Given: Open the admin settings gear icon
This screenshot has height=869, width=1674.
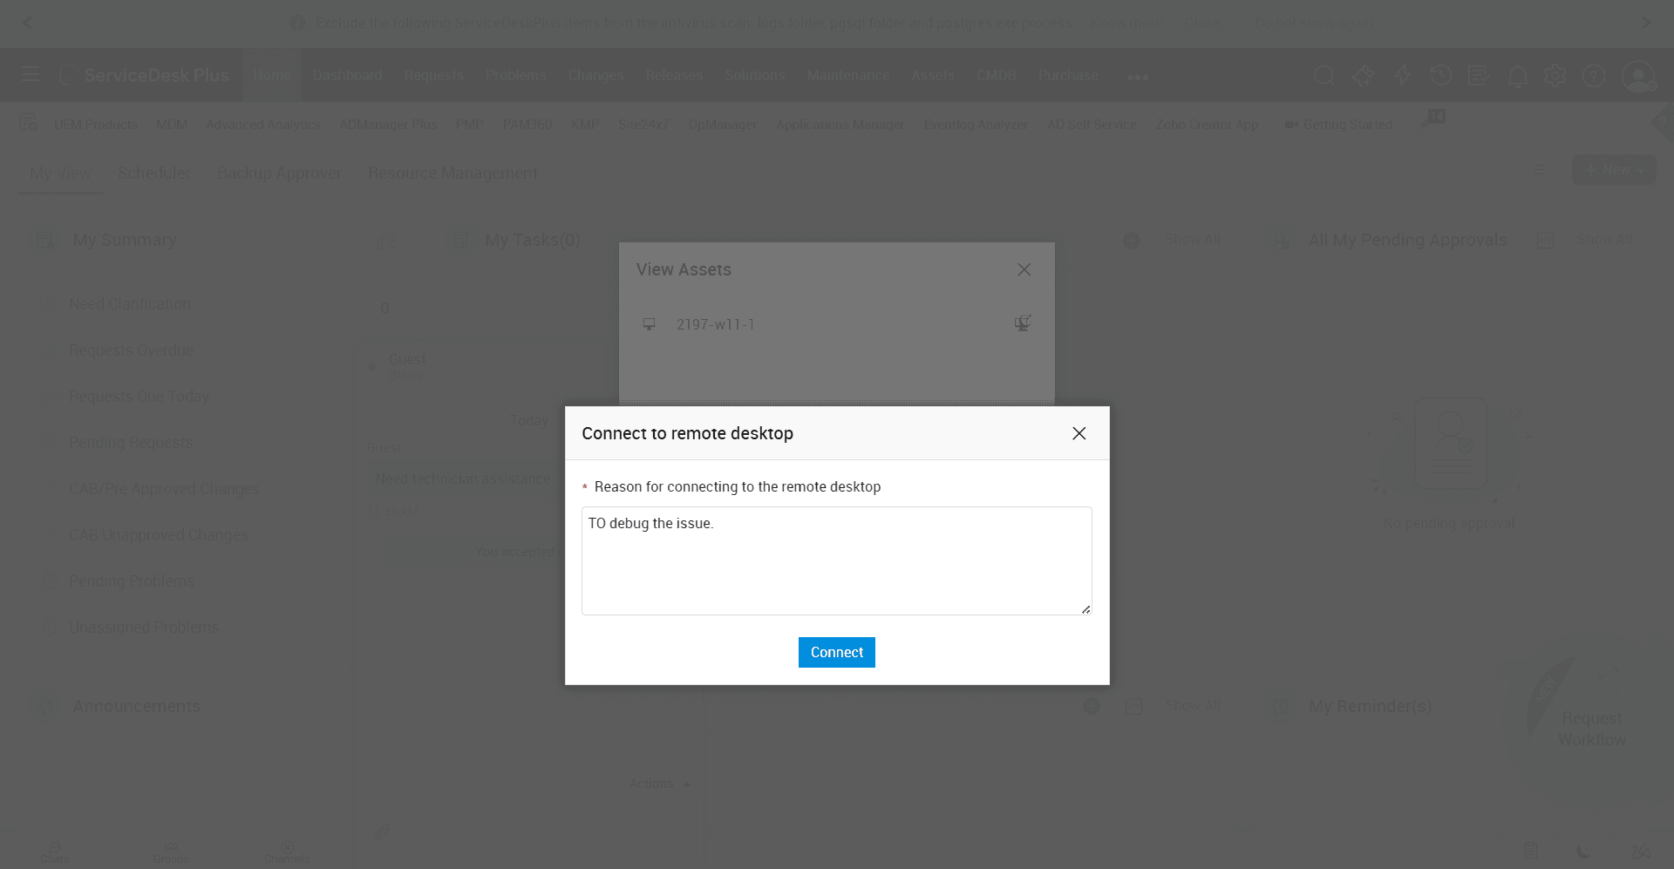Looking at the screenshot, I should pyautogui.click(x=1555, y=76).
